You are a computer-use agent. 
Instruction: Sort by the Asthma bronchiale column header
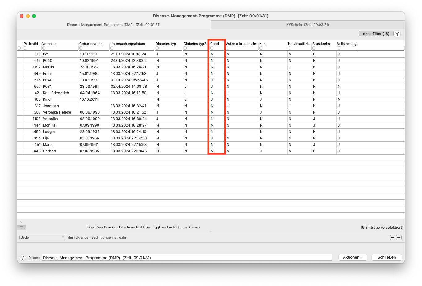[241, 44]
